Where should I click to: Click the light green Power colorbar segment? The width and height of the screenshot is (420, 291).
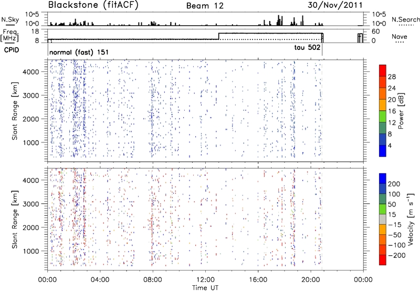[383, 117]
